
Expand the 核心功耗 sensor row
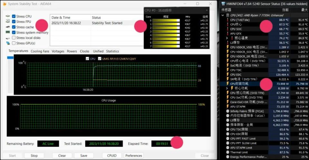[x=227, y=88]
